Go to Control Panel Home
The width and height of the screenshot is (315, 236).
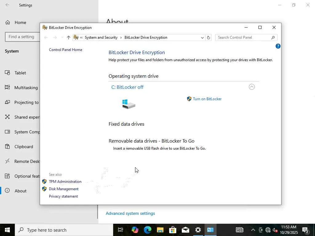(x=66, y=50)
